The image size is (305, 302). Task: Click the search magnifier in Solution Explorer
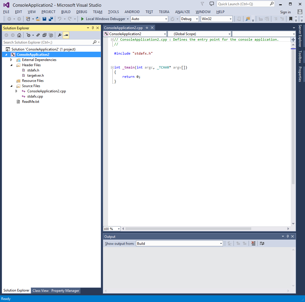[x=95, y=42]
